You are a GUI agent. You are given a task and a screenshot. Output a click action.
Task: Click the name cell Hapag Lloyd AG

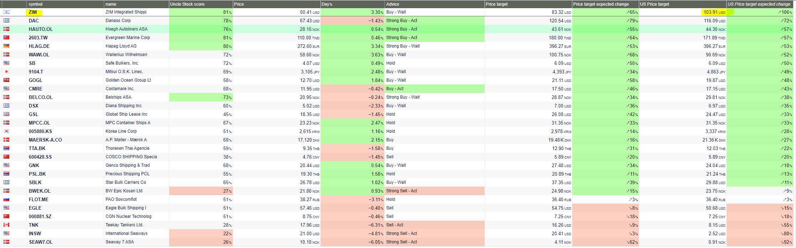pos(137,46)
